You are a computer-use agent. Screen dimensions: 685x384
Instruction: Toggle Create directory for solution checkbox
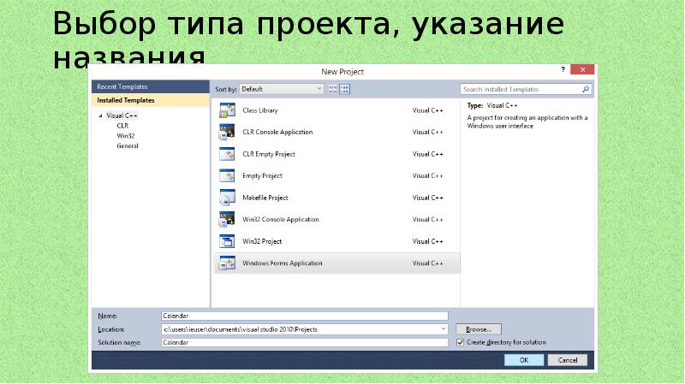coord(461,342)
